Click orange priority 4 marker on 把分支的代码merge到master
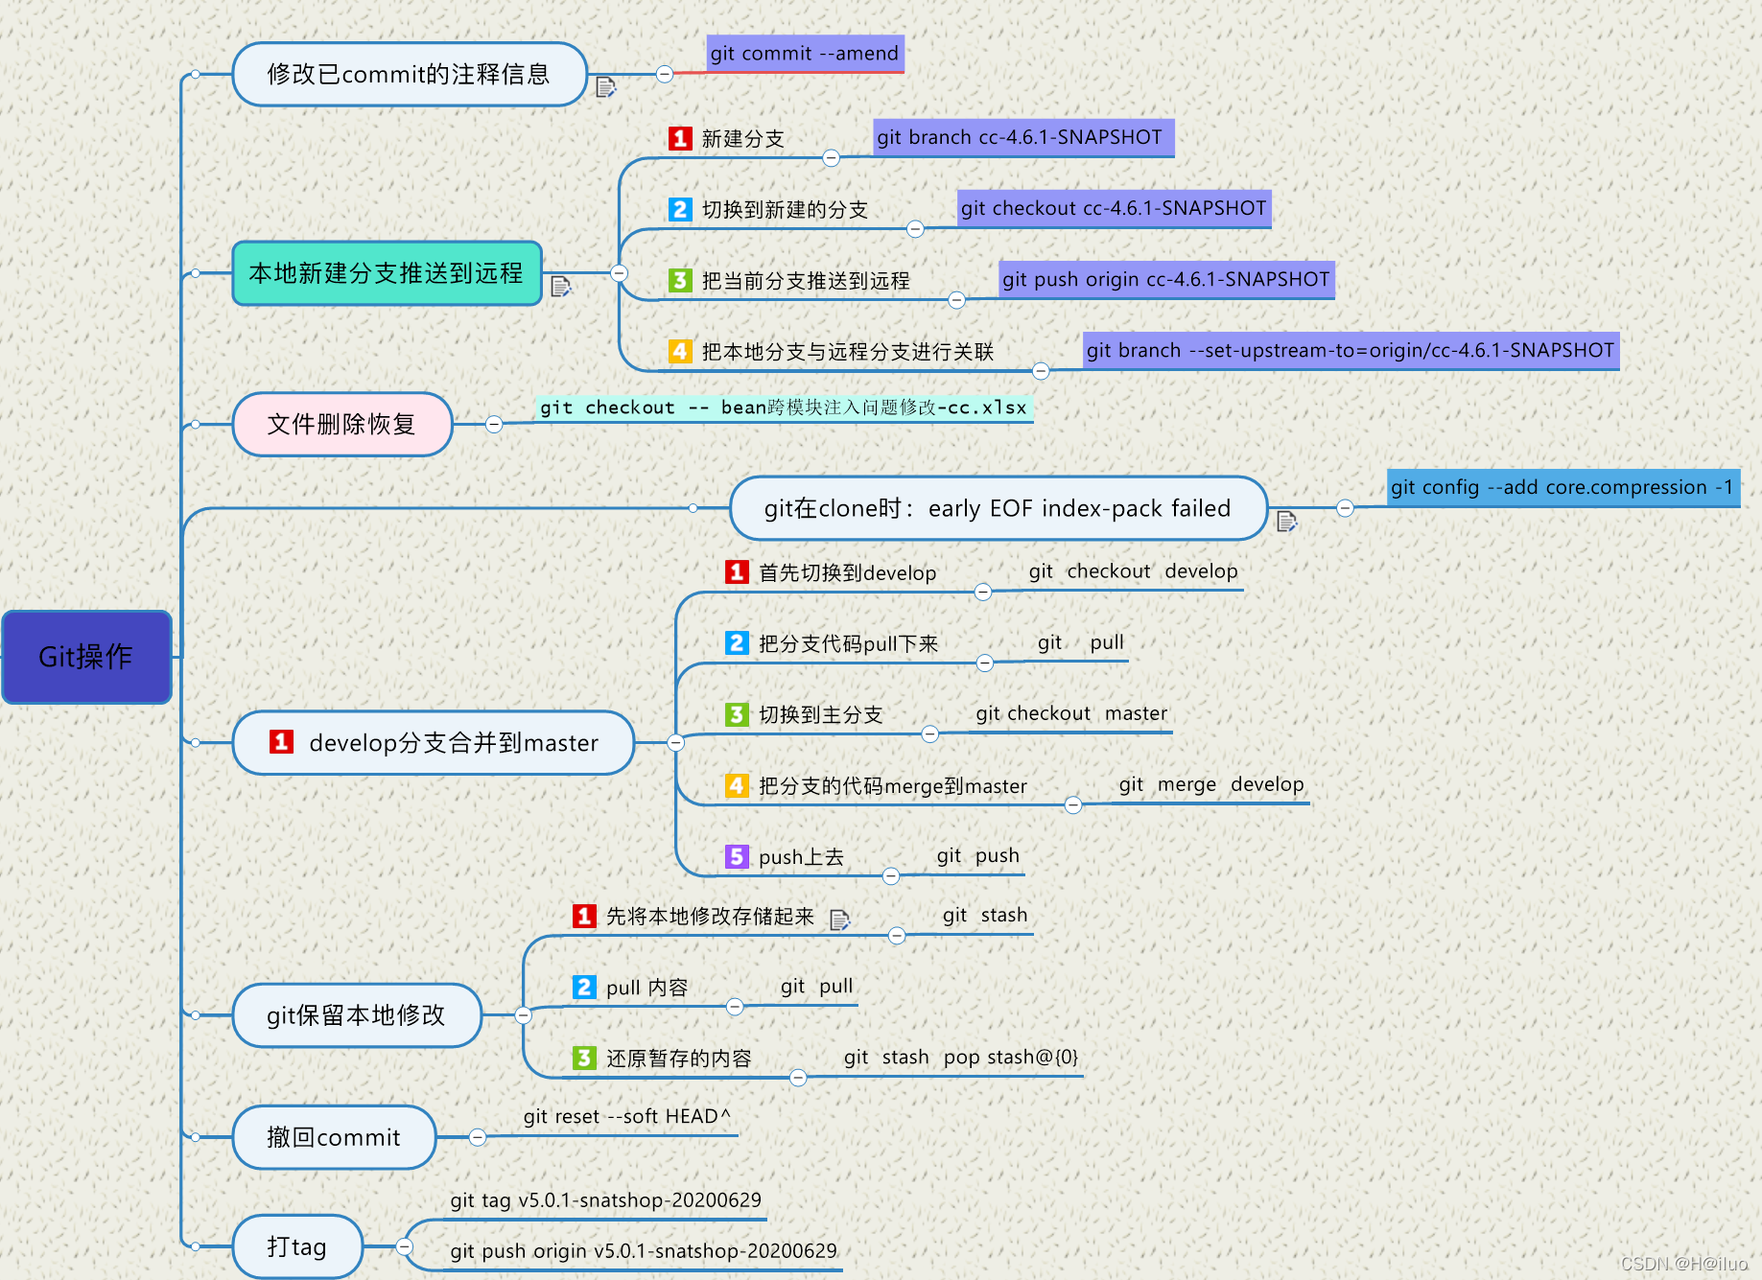 (737, 785)
